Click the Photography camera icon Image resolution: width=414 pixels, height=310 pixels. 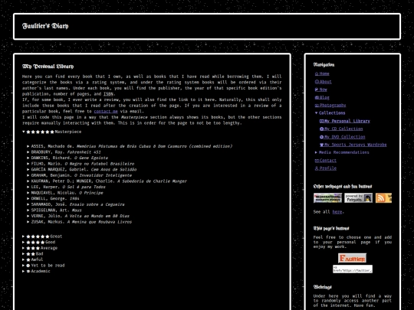(x=317, y=106)
